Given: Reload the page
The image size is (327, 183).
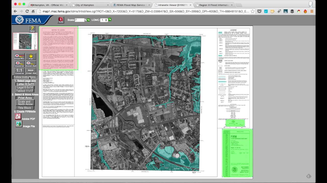Looking at the screenshot, I should coord(27,11).
